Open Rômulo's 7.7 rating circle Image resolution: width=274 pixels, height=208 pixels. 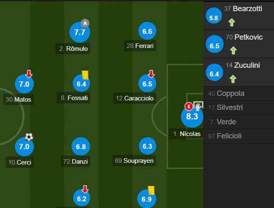click(80, 32)
